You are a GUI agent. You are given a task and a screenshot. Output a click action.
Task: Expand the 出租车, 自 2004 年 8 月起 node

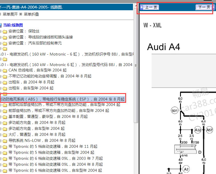click(1, 83)
